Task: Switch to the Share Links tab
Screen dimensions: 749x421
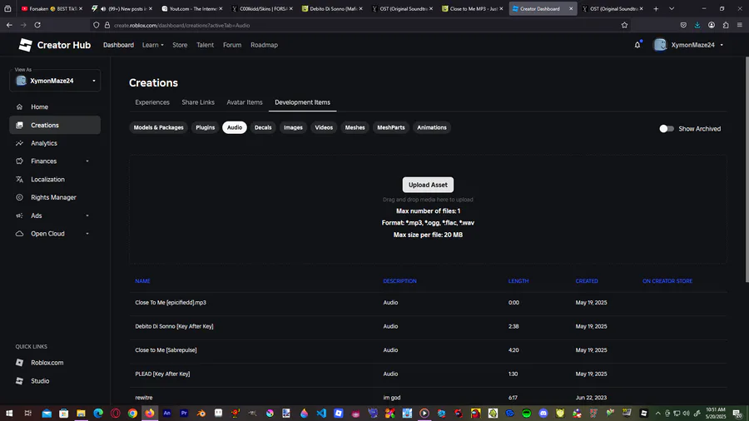Action: (198, 102)
